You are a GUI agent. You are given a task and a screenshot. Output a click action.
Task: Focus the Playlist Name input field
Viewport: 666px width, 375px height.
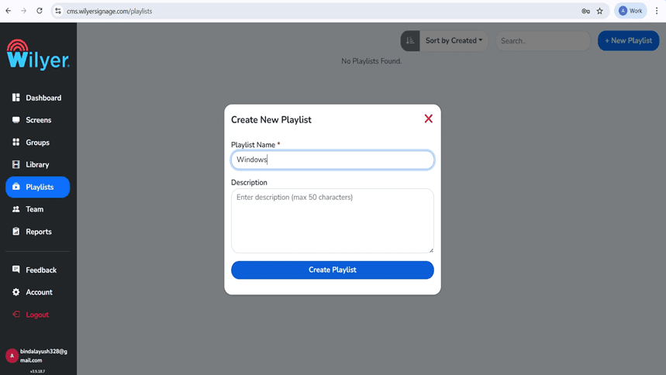point(332,160)
